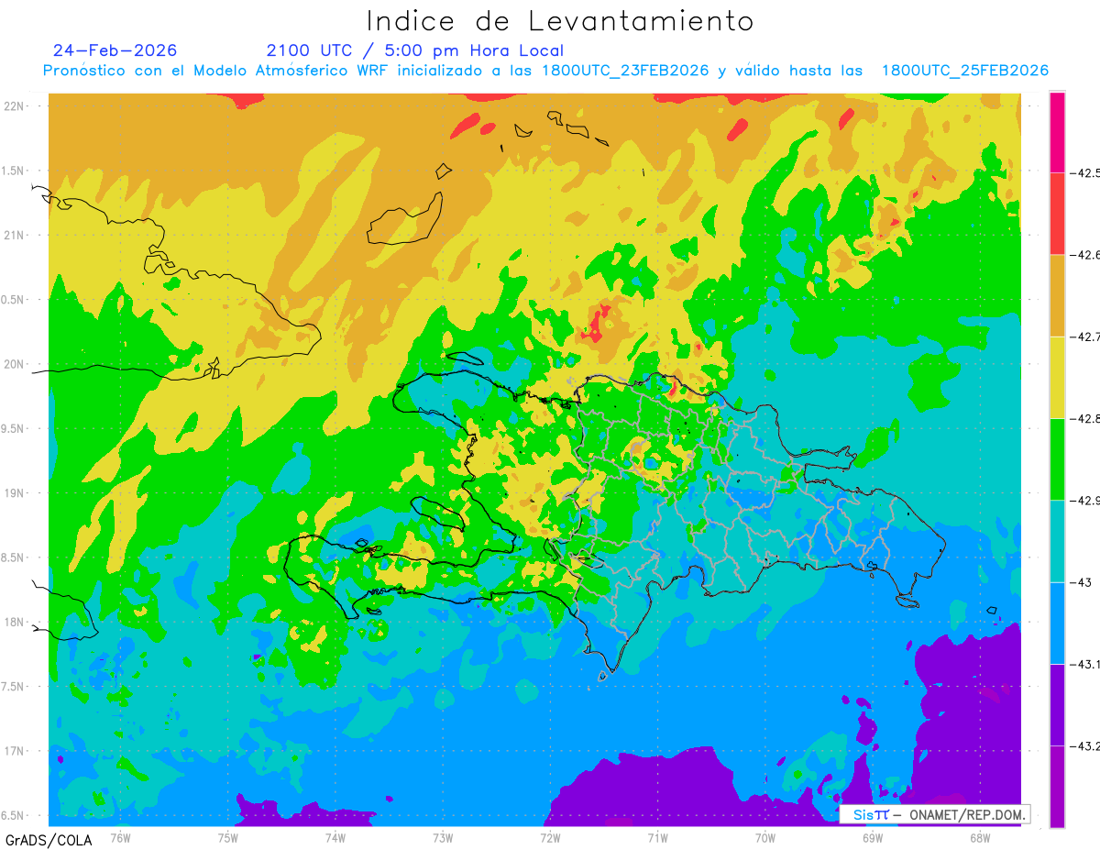Select the color bar value "-43.2"

1084,746
